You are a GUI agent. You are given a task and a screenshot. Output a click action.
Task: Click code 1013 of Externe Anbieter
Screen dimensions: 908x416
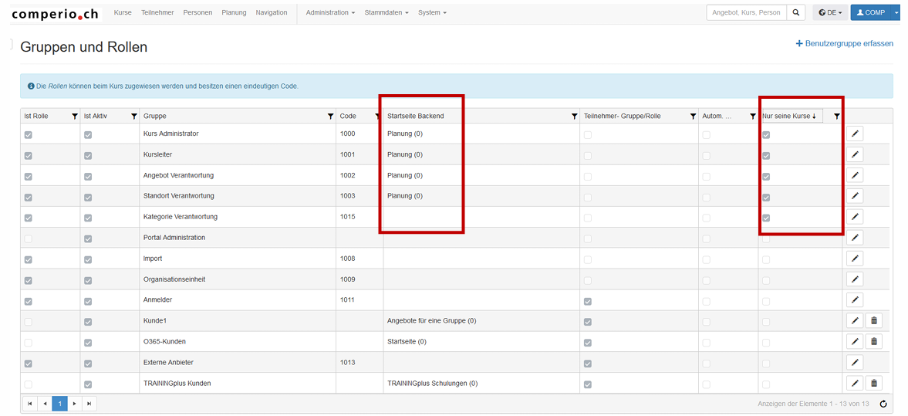coord(347,362)
